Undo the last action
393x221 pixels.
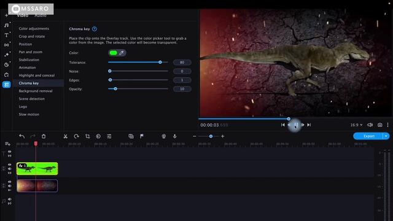coord(22,136)
